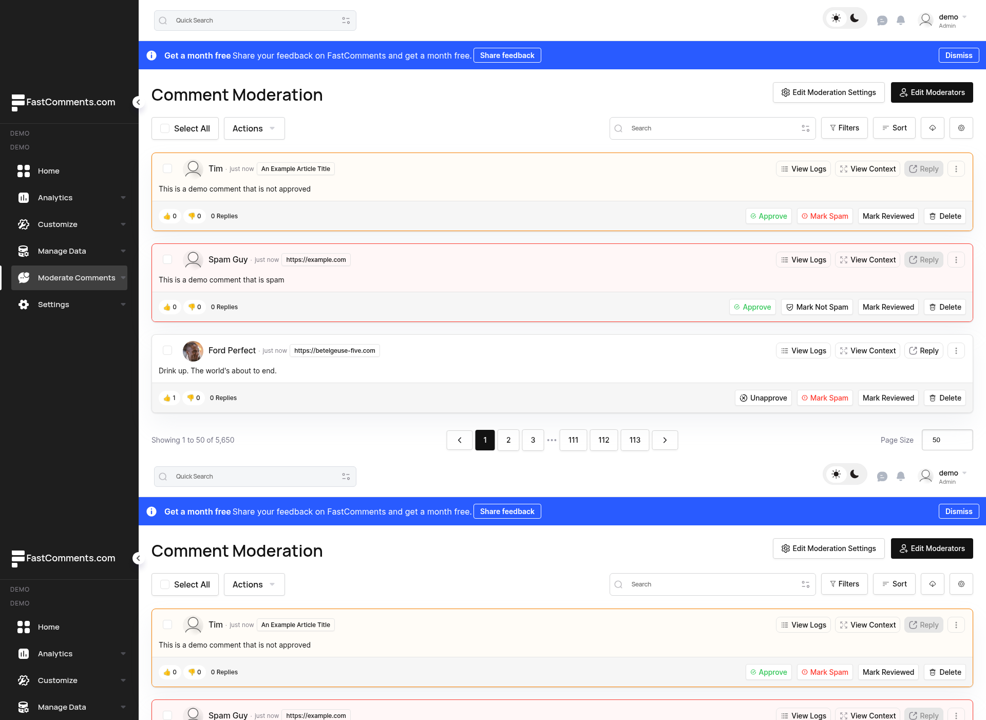
Task: Open the demo Admin user menu in upper header
Action: pyautogui.click(x=943, y=21)
